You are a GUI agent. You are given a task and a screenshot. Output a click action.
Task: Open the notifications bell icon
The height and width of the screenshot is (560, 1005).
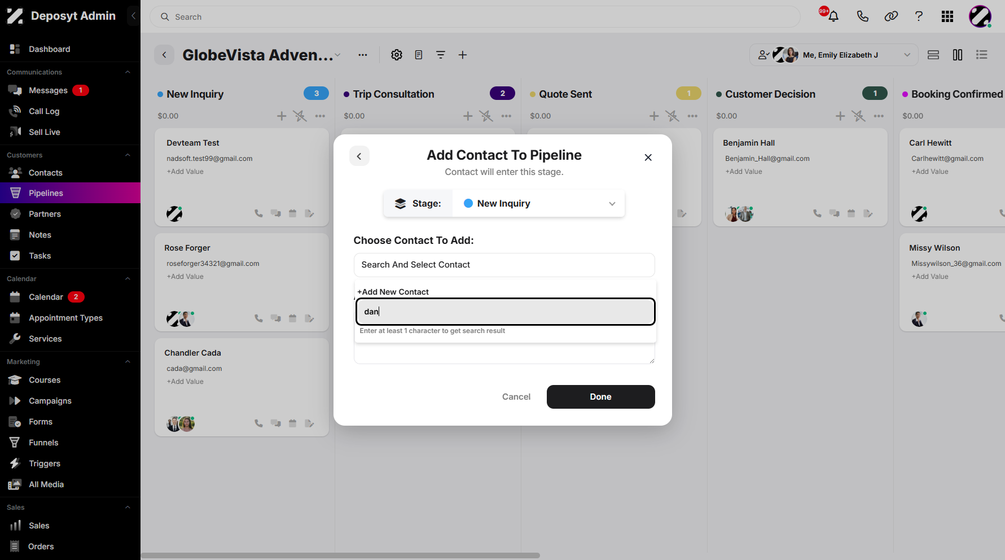(x=833, y=16)
